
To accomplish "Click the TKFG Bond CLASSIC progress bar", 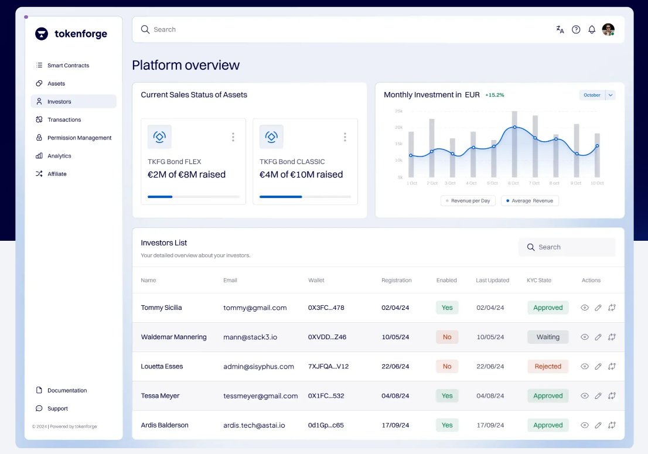I will (305, 197).
